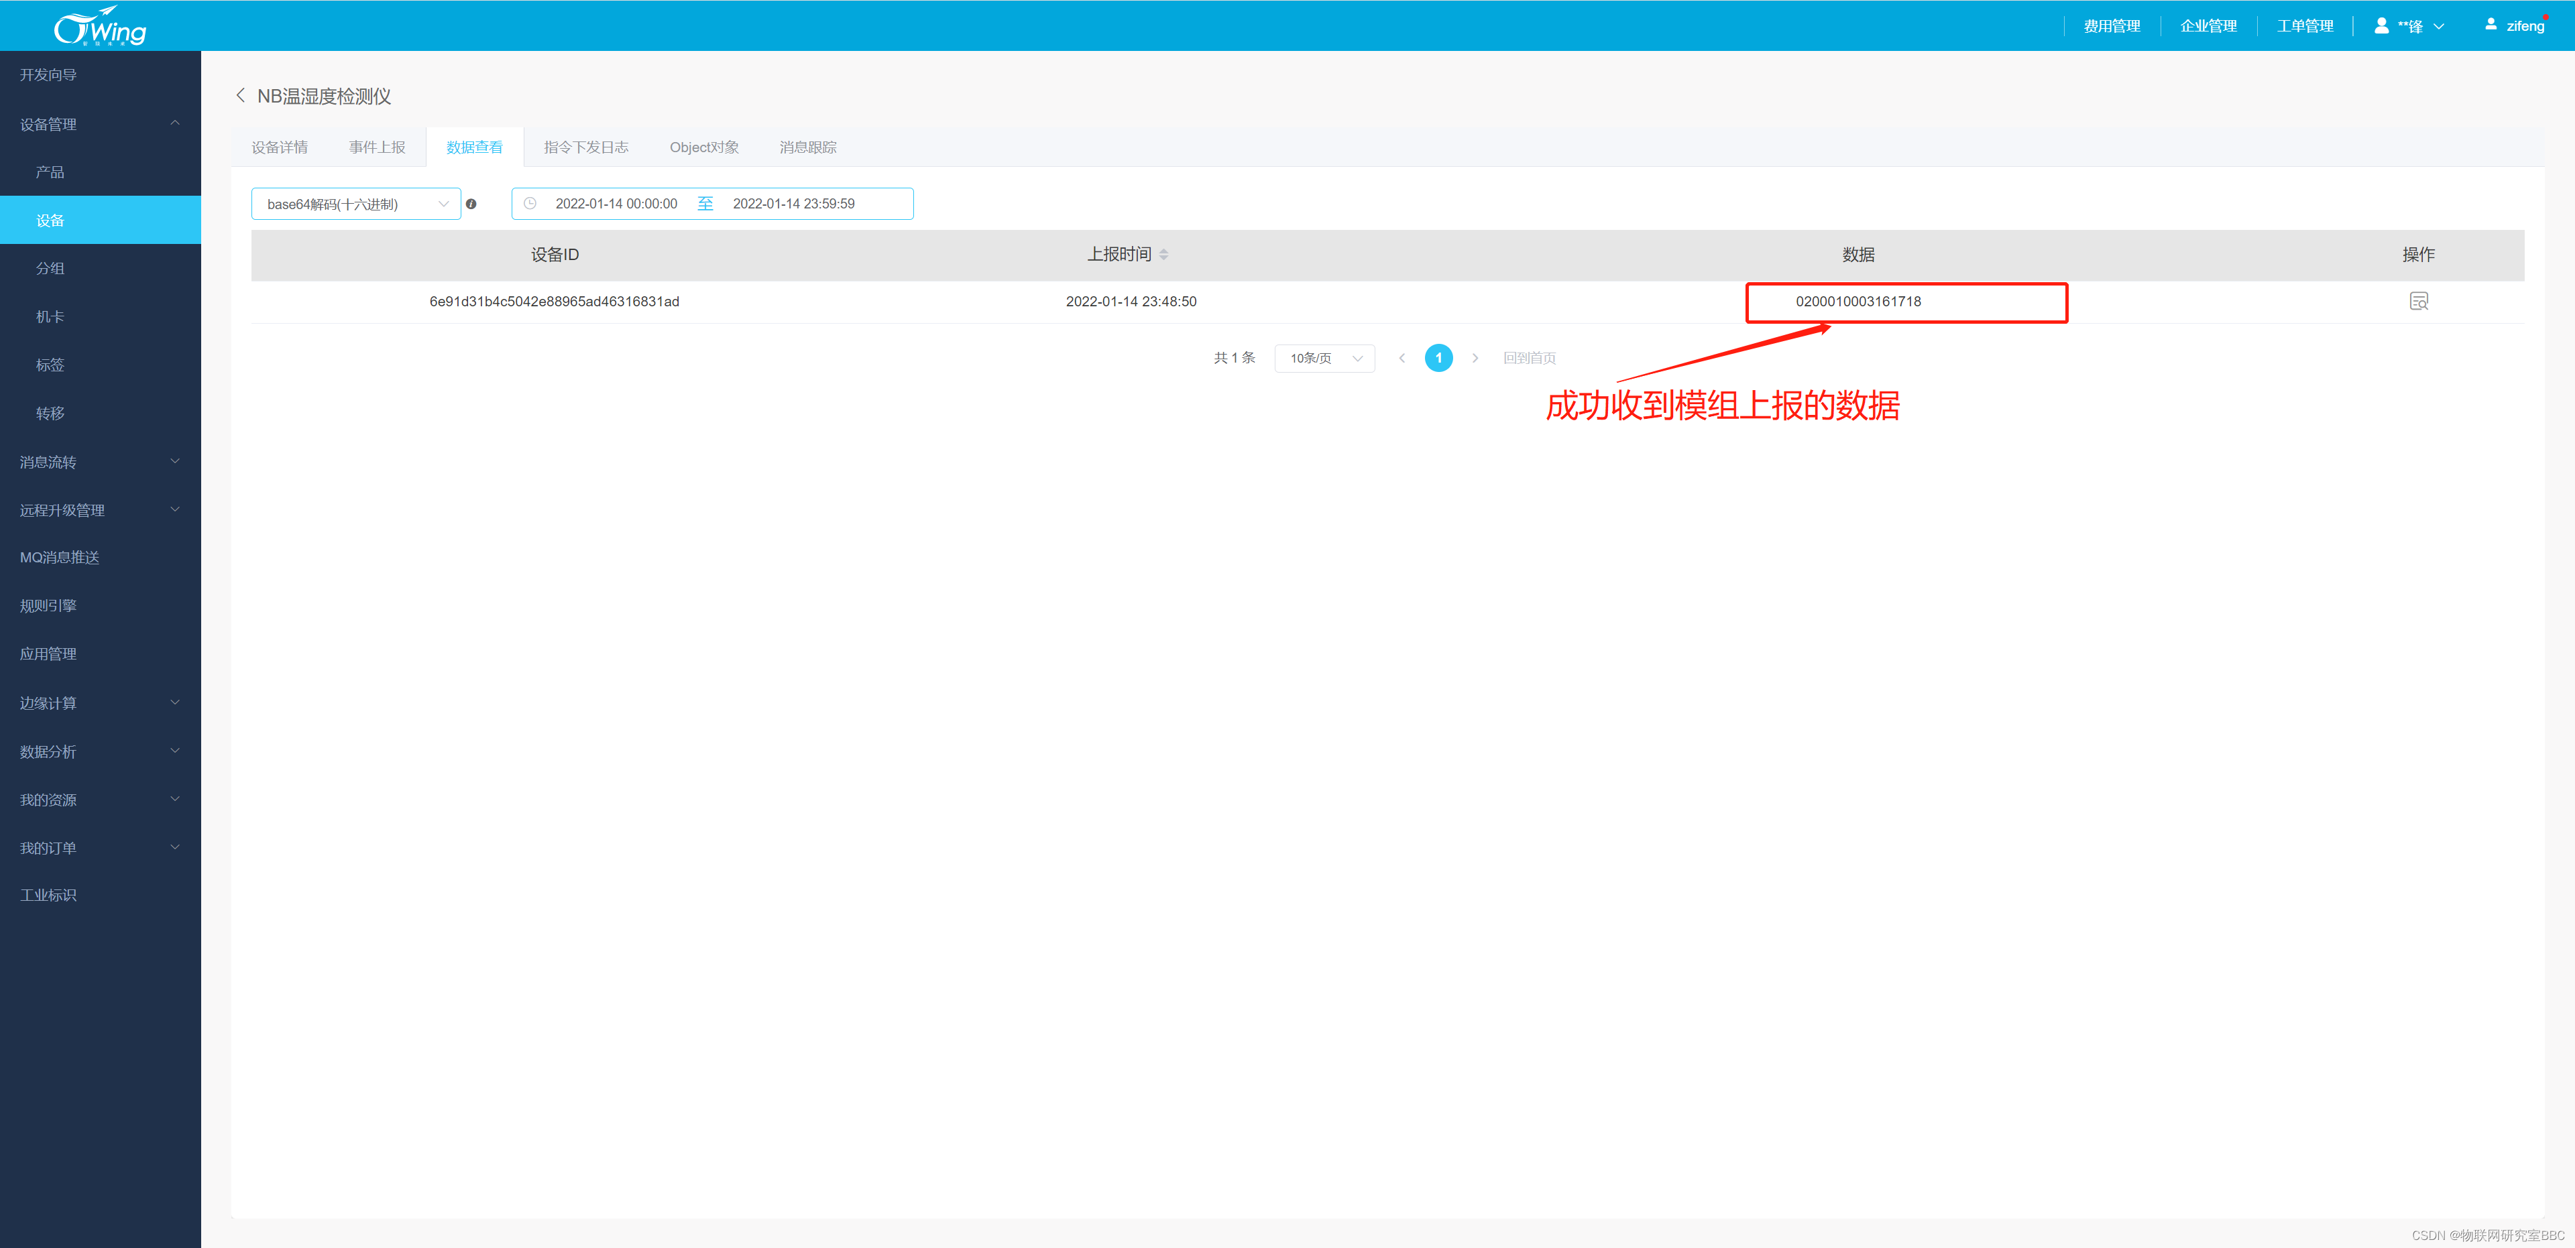Click 数据 column header

tap(1858, 255)
